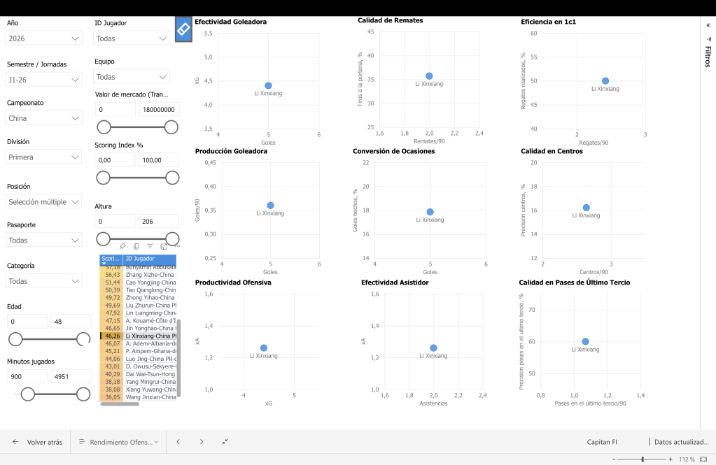This screenshot has height=465, width=716.
Task: Sort the table by the Scori... column header
Action: pyautogui.click(x=111, y=259)
